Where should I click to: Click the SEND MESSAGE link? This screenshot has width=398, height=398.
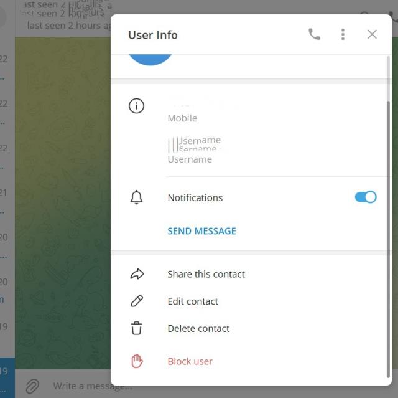pos(201,231)
